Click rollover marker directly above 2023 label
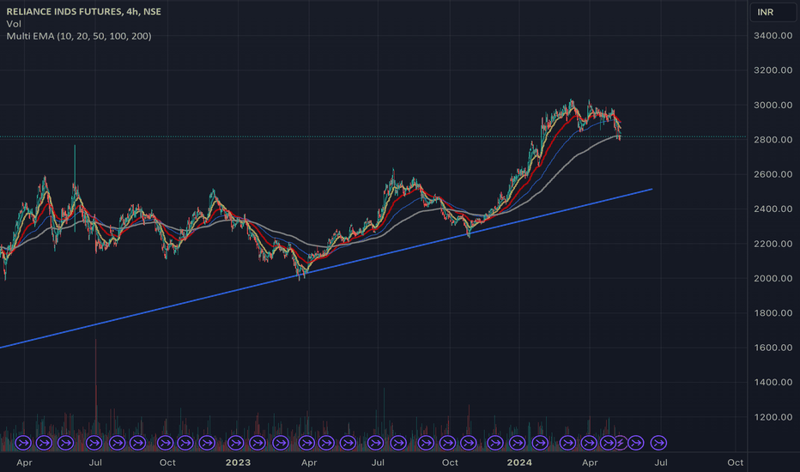Image resolution: width=800 pixels, height=472 pixels. pos(236,443)
